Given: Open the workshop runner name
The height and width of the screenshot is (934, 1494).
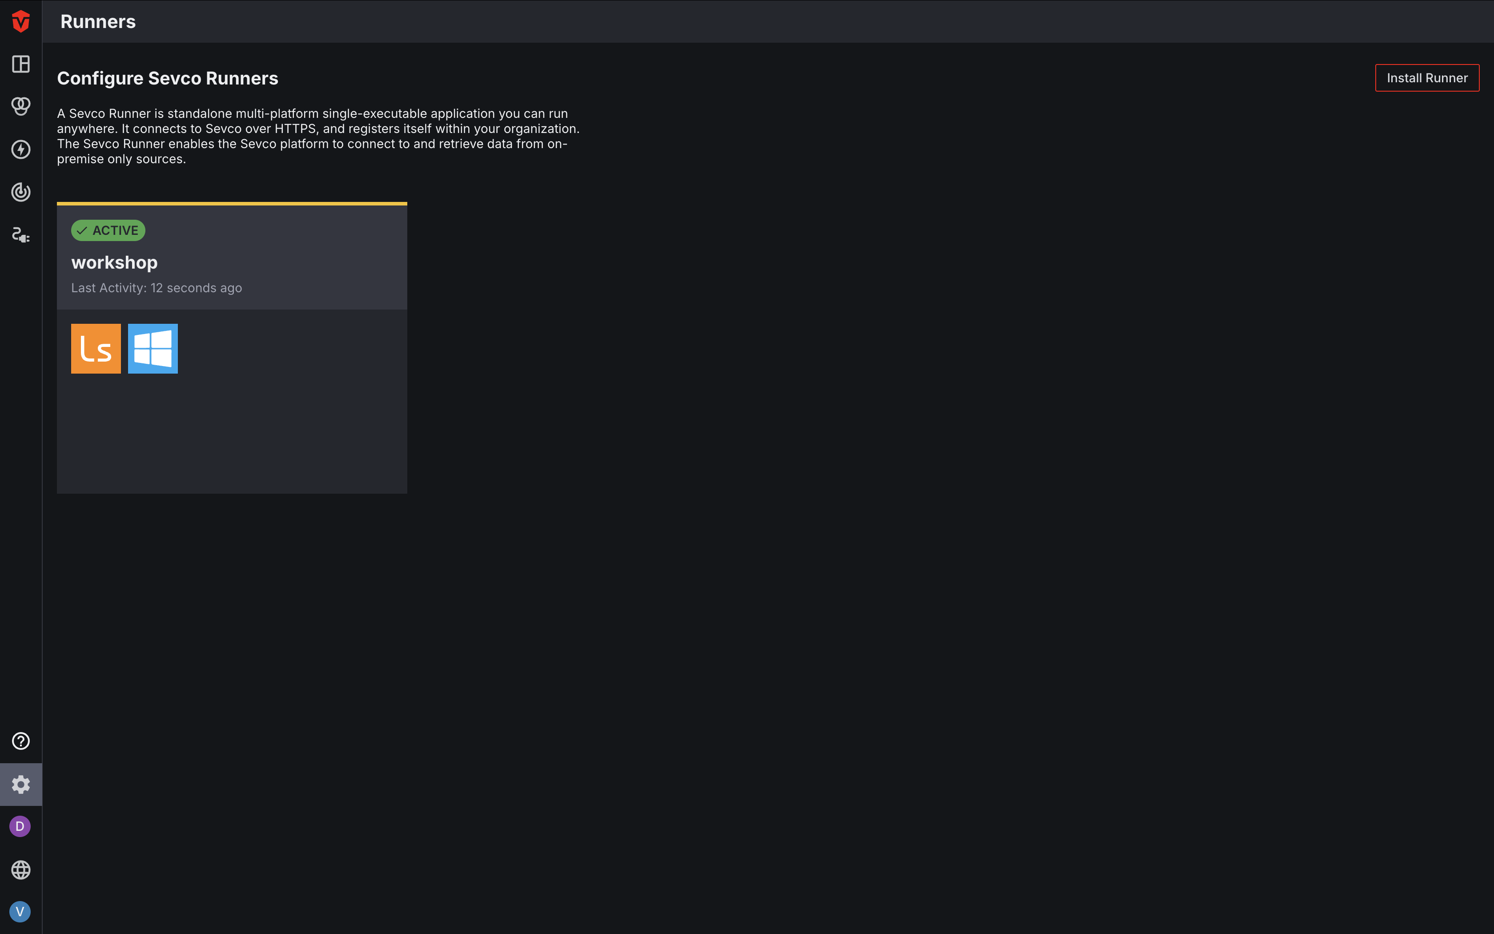Looking at the screenshot, I should click(x=114, y=262).
